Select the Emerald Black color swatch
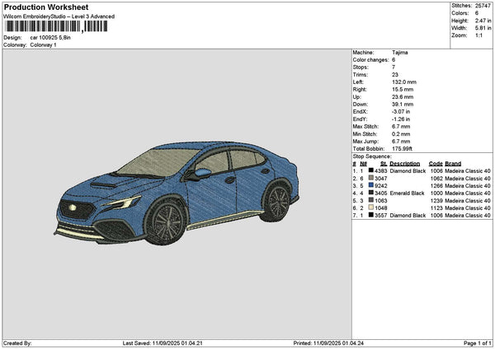Viewport: 495px width, 349px height. click(x=371, y=193)
